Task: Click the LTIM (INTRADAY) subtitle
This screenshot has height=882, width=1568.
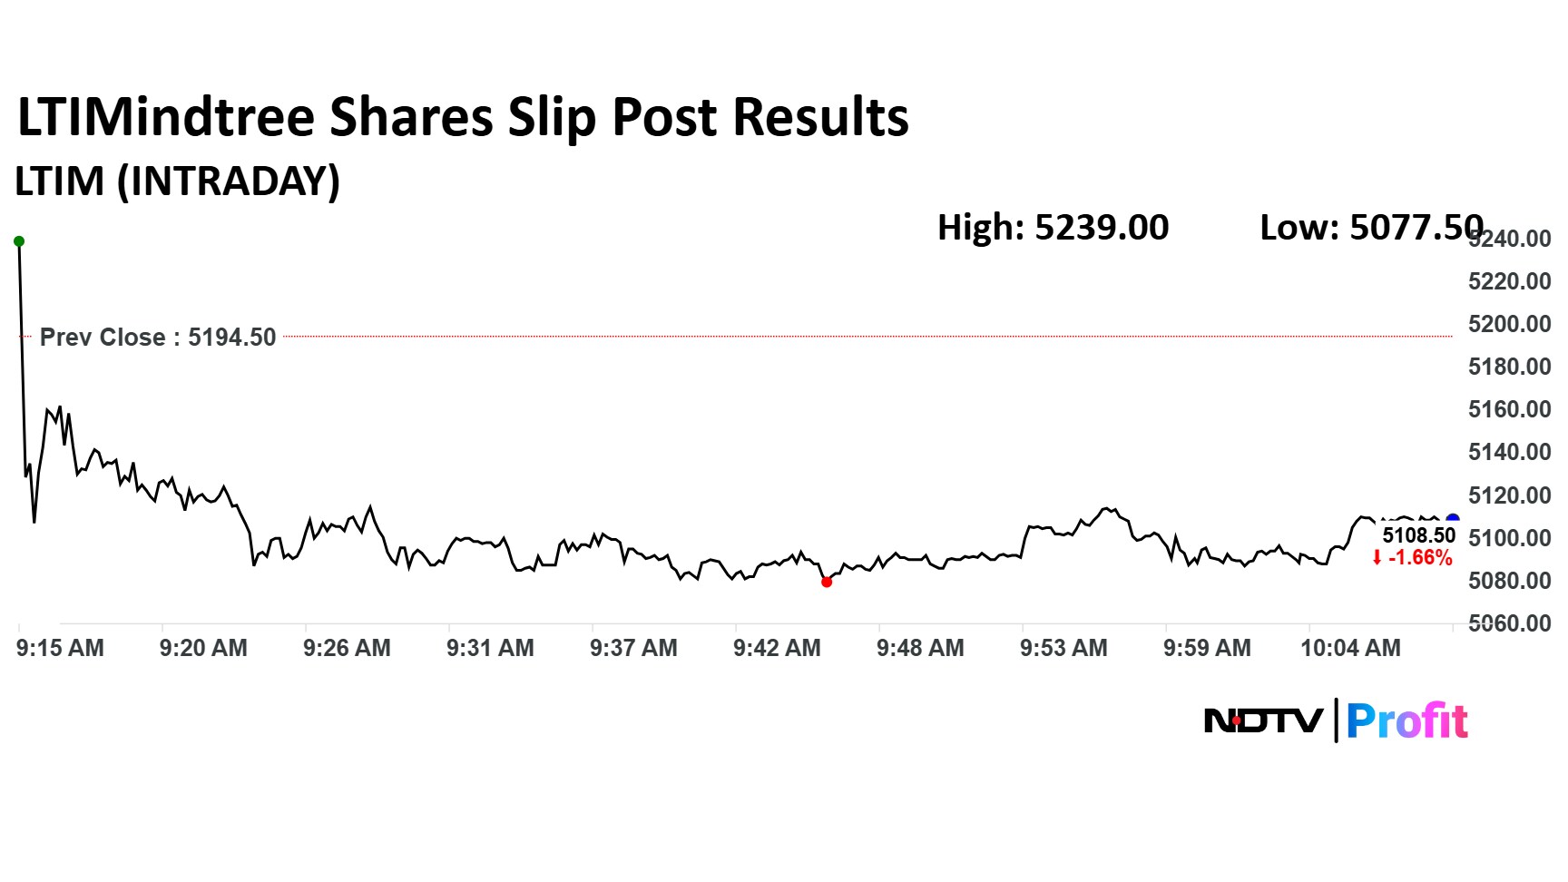Action: click(178, 181)
